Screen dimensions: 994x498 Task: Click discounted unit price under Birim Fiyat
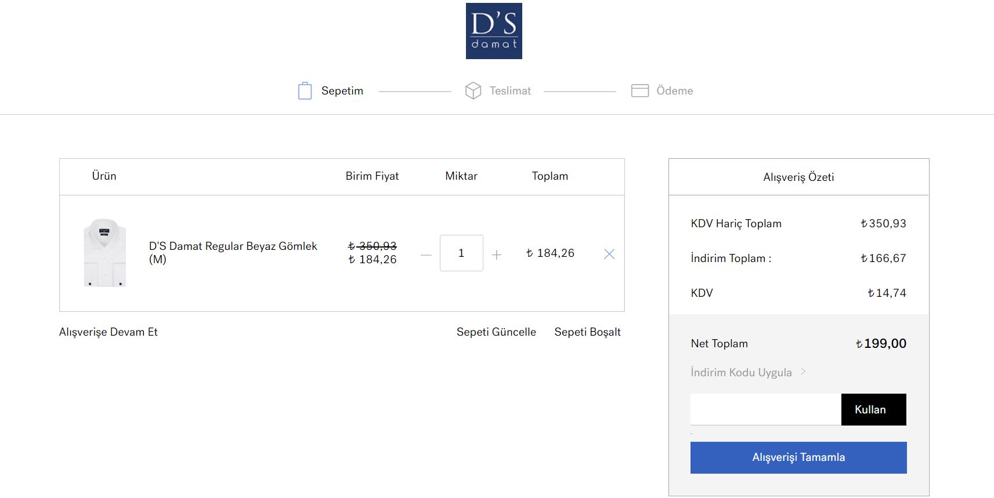pos(372,260)
